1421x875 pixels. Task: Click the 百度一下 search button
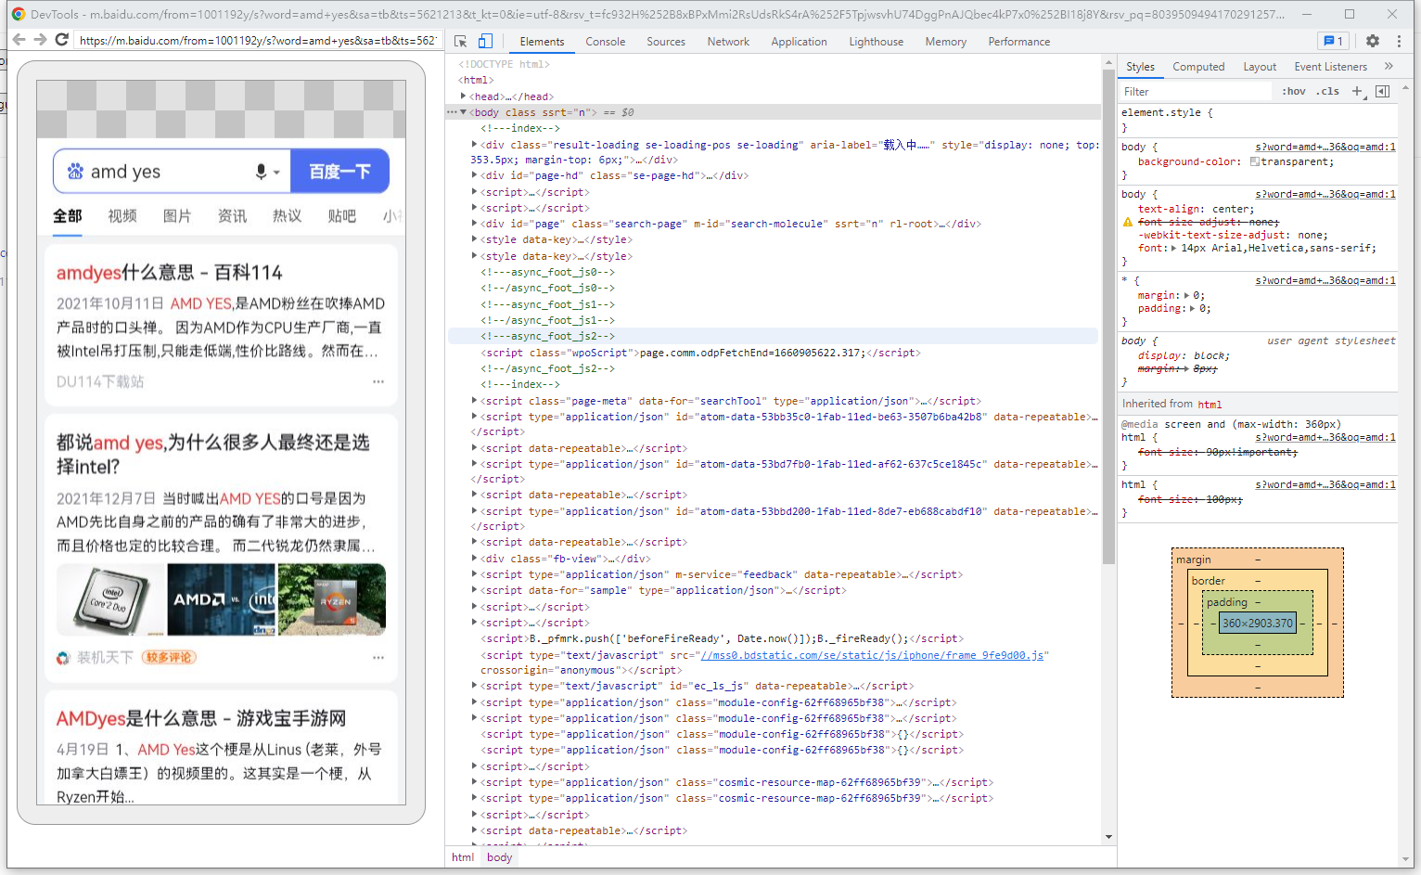click(x=339, y=172)
